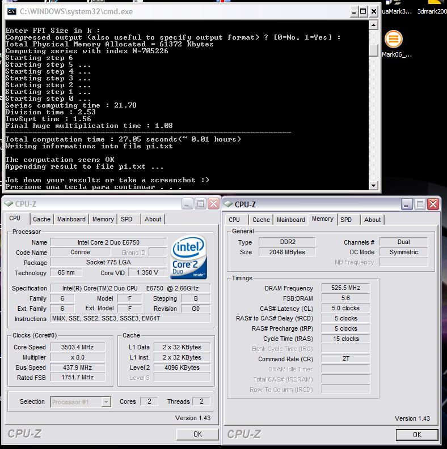This screenshot has height=449, width=447.
Task: Click the Multiplier value x 8.0
Action: 78,357
